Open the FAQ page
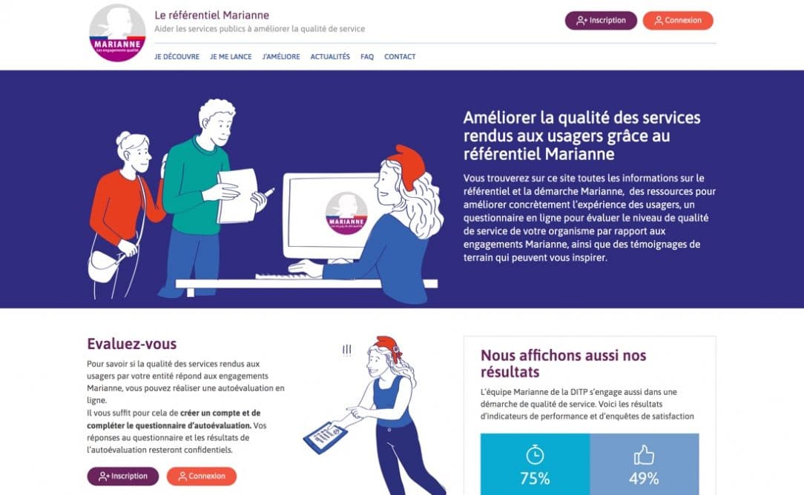 coord(367,57)
